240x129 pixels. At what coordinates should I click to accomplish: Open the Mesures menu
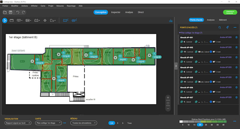pos(60,6)
